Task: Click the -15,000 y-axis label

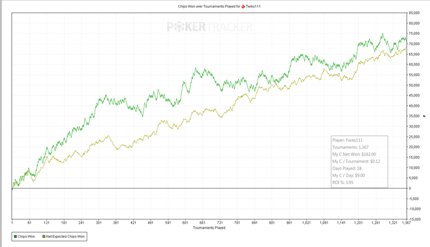Action: [414, 219]
